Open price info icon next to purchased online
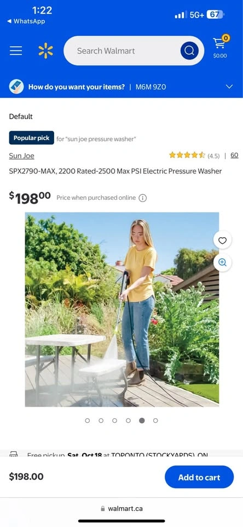The width and height of the screenshot is (243, 527). (143, 198)
